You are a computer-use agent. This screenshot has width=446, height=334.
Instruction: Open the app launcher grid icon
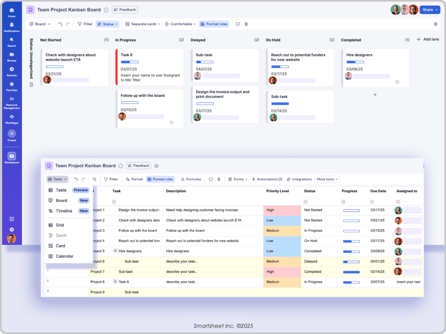(x=12, y=219)
